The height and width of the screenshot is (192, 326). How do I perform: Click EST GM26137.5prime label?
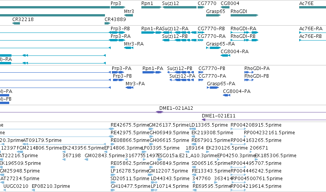pos(169,125)
